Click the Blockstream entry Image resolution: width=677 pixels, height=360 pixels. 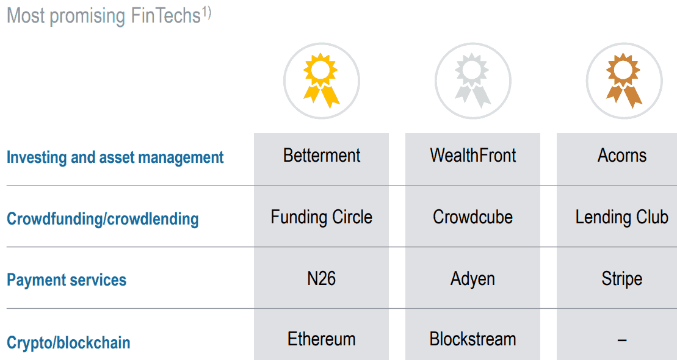472,339
